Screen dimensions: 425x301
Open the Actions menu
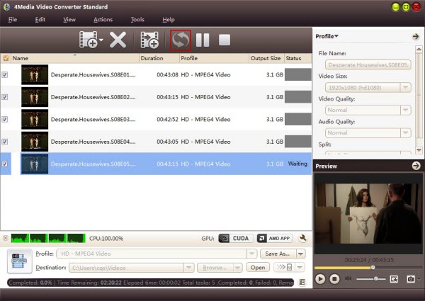(103, 19)
